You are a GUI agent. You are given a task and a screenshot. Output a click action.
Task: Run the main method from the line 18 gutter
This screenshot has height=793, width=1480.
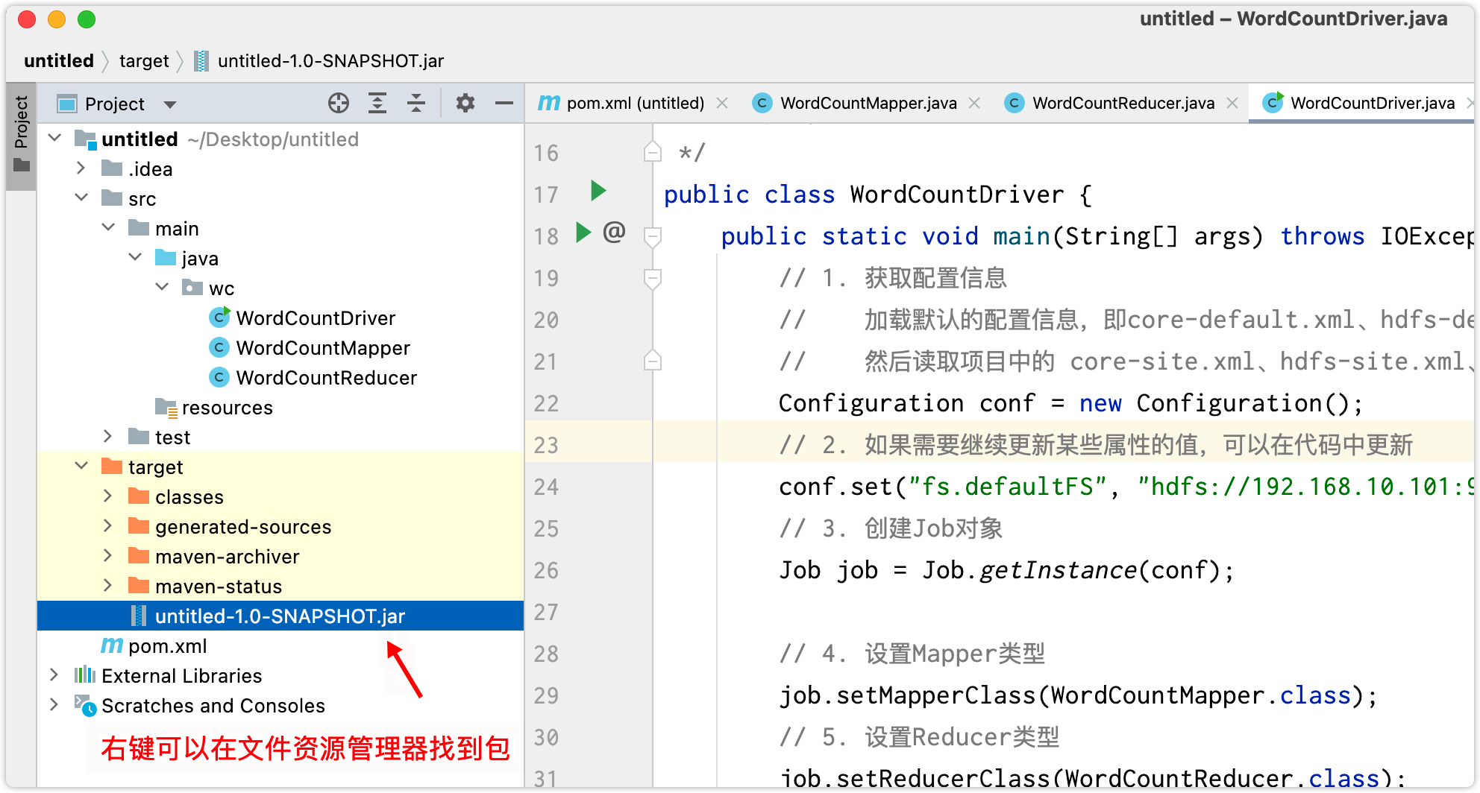click(x=583, y=233)
